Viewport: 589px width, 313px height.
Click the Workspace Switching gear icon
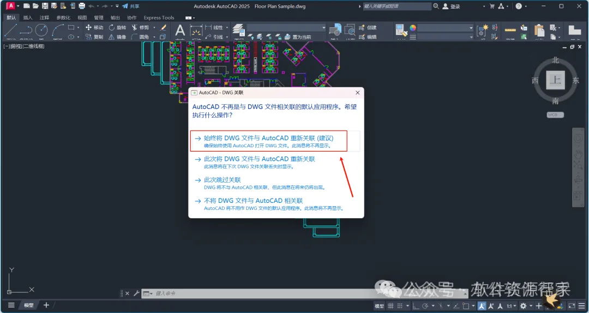523,306
